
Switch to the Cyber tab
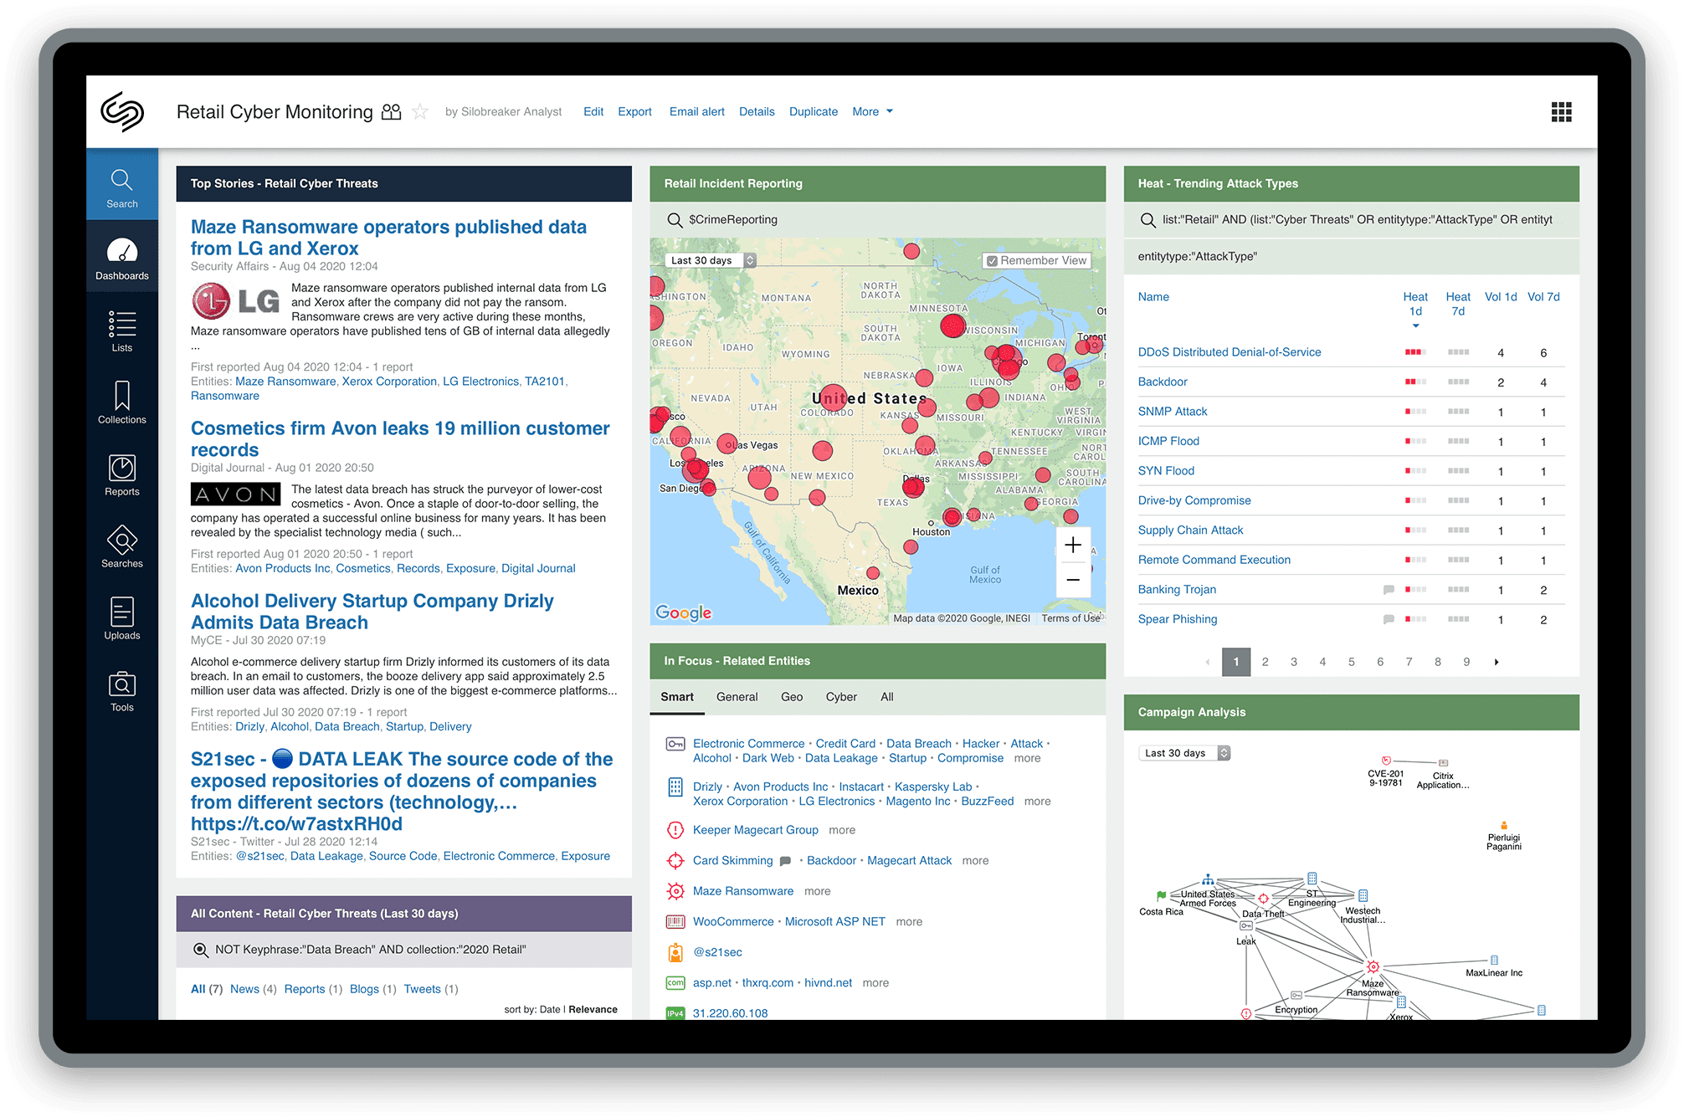(x=841, y=697)
